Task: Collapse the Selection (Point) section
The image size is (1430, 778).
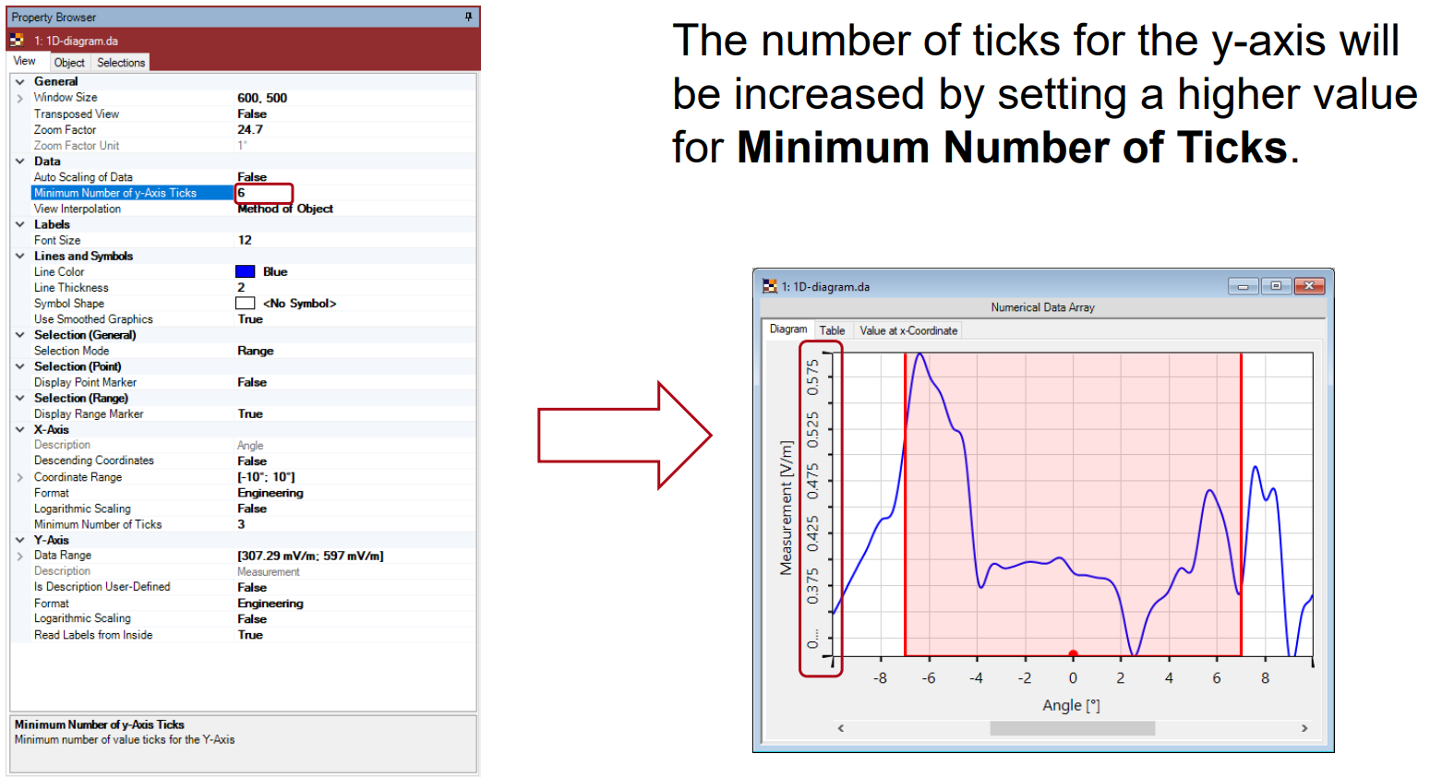Action: click(x=19, y=366)
